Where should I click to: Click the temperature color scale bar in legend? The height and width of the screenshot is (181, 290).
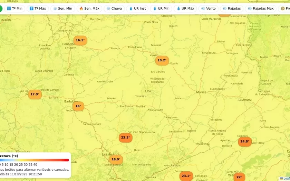tap(35, 160)
